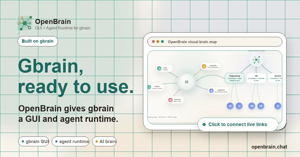Click the "OpenBrain" brand name text
The width and height of the screenshot is (300, 157).
[x=53, y=22]
